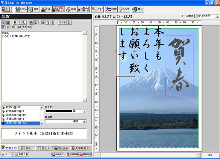Open the 背景 (Background) tool
Image resolution: width=220 pixels, height=159 pixels.
[x=33, y=9]
